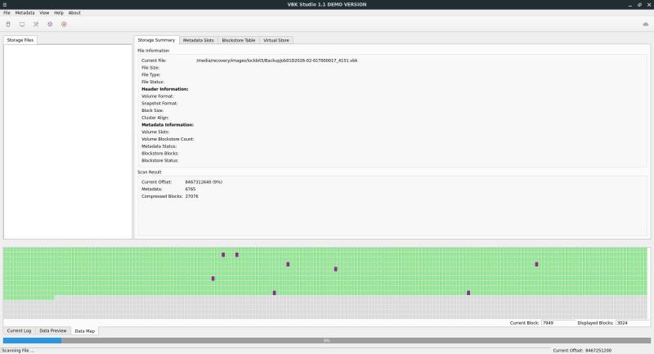Switch to the Current Log tab

coord(19,330)
